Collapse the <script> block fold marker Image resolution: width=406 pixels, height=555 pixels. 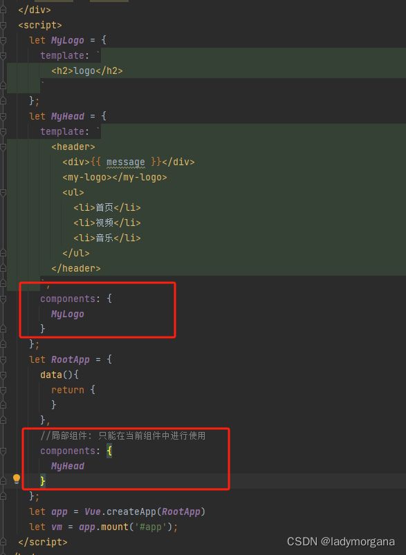(3, 26)
